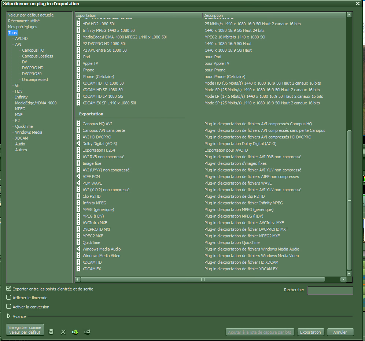
Task: Click the Enregistrer comme valeur par défaut button
Action: pyautogui.click(x=25, y=330)
